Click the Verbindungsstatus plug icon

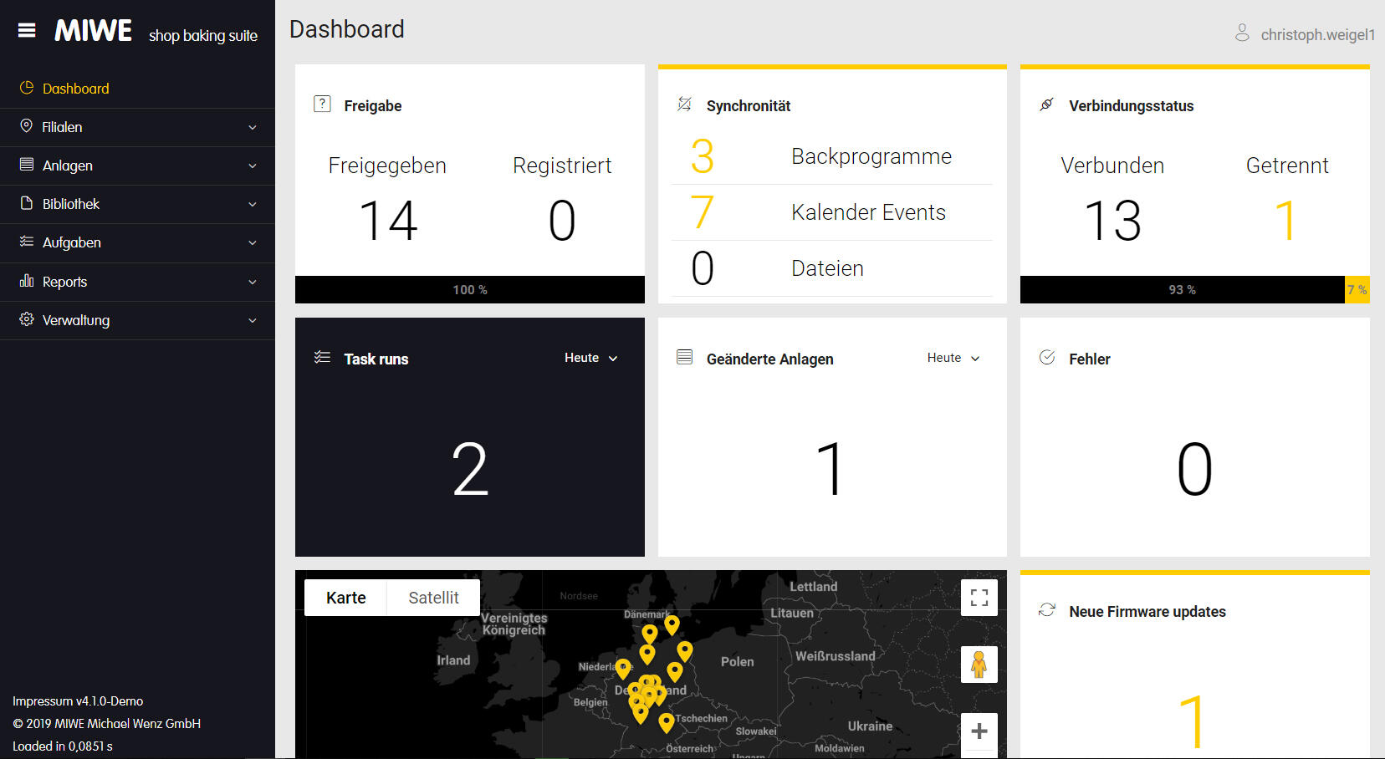pyautogui.click(x=1046, y=104)
